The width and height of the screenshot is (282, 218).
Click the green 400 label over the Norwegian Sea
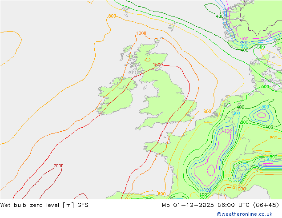(220, 16)
